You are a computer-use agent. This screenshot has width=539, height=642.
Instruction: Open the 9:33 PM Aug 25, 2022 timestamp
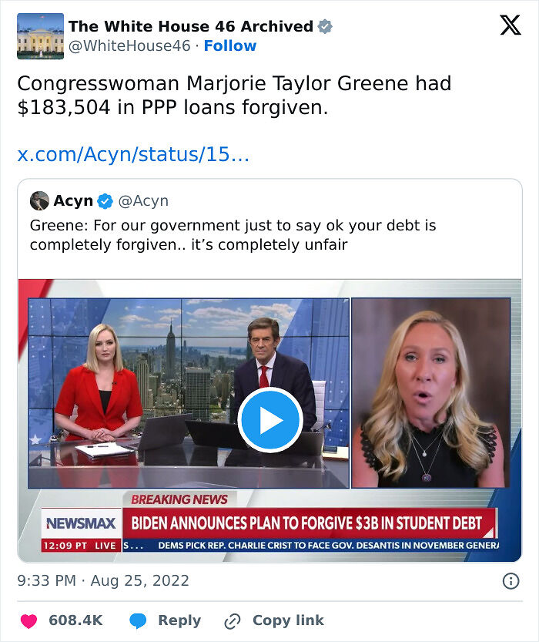point(103,580)
